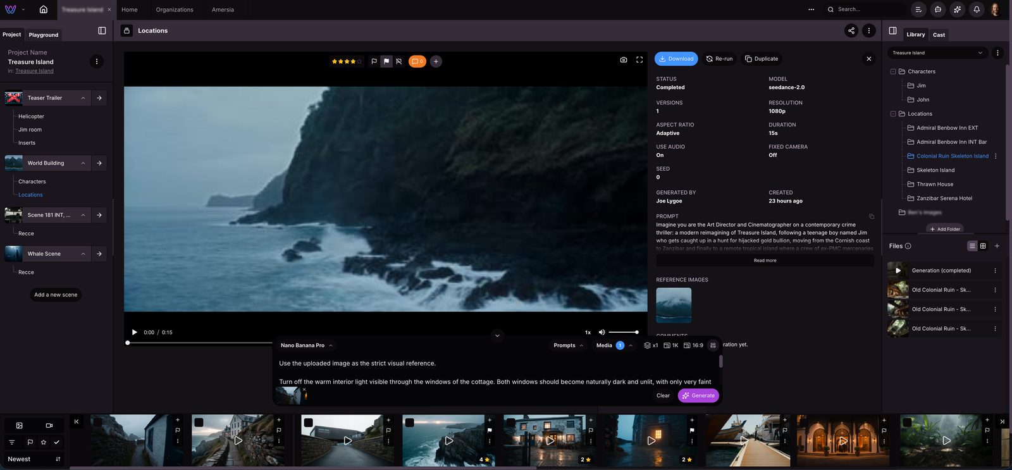1012x470 pixels.
Task: Switch to the Cast tab
Action: pyautogui.click(x=939, y=35)
